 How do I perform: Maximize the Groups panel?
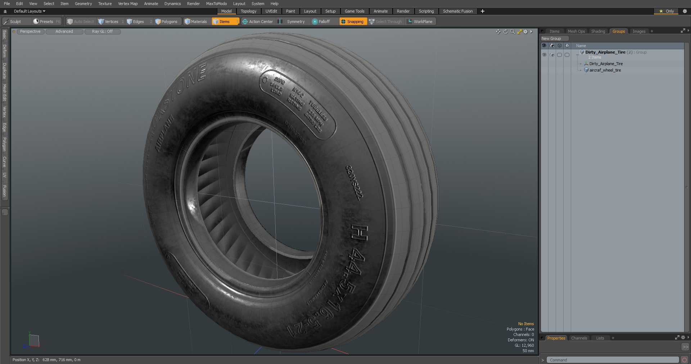tap(683, 31)
